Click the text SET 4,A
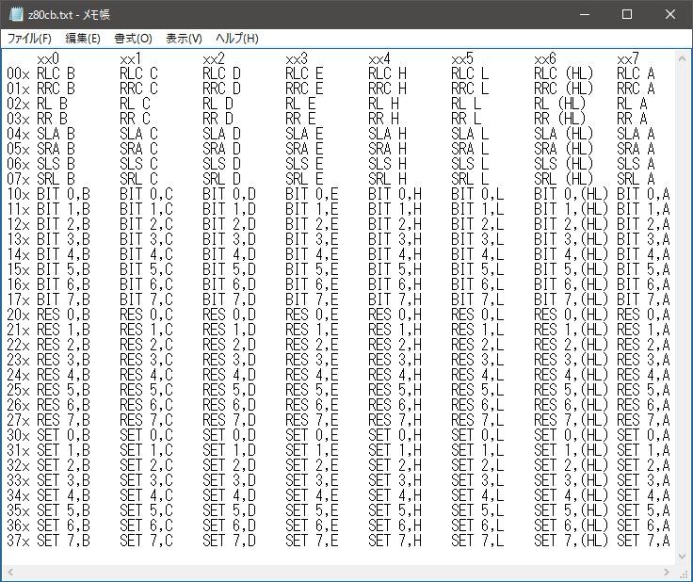 [x=643, y=495]
